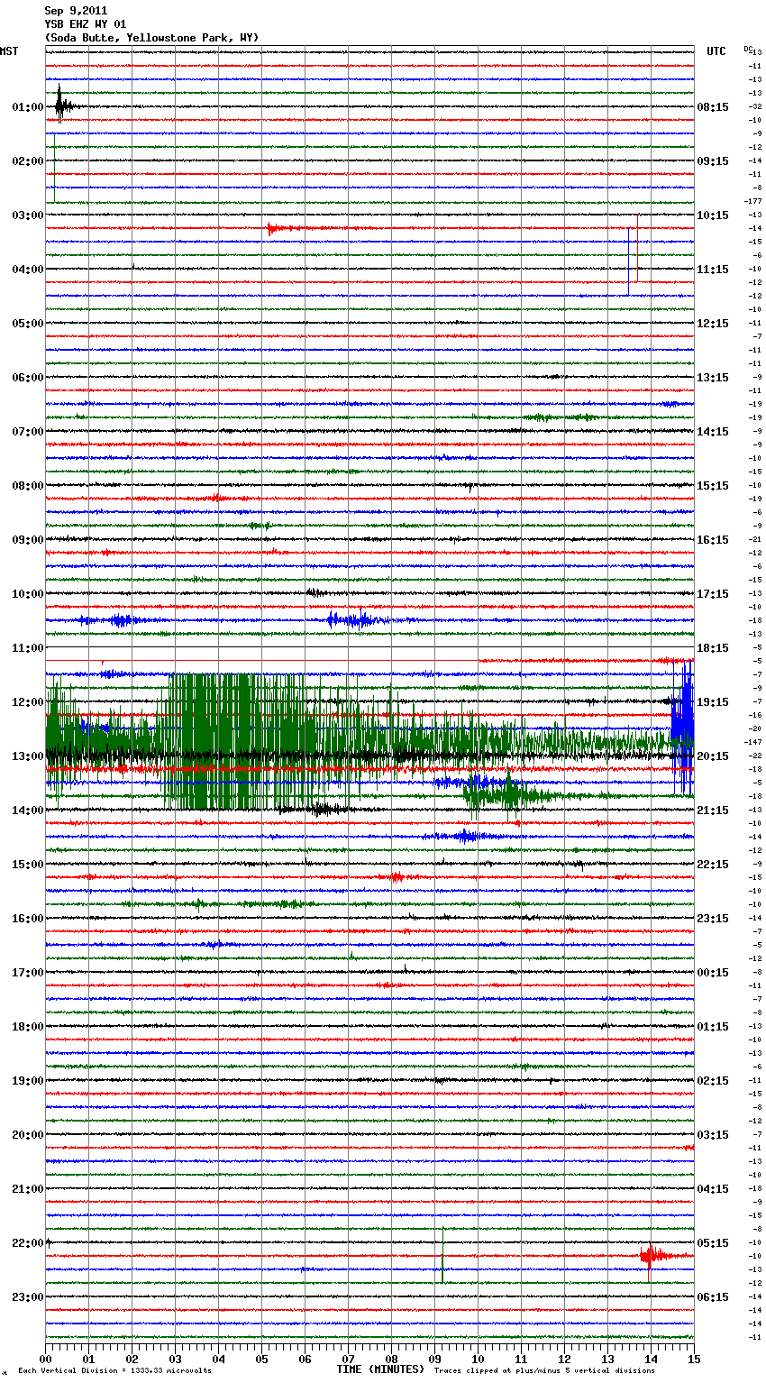Click the '20:15' UTC time label
Image resolution: width=766 pixels, height=1383 pixels.
pos(713,756)
